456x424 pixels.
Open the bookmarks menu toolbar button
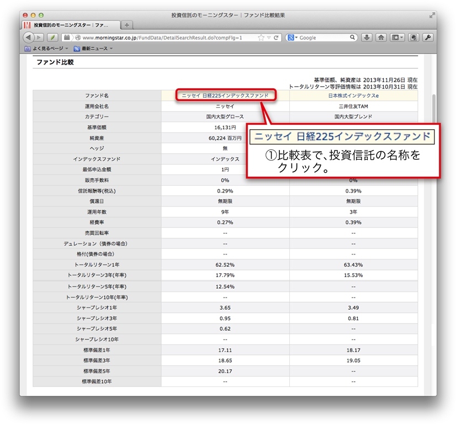[x=397, y=38]
